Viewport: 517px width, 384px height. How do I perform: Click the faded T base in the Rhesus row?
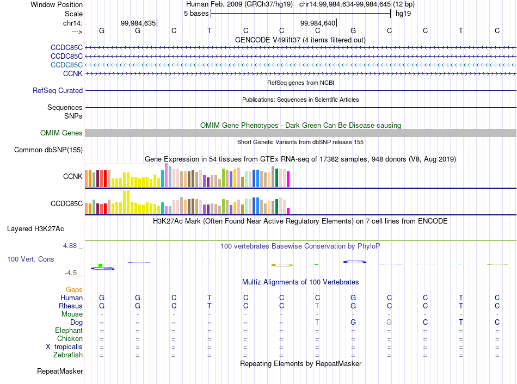click(x=317, y=306)
